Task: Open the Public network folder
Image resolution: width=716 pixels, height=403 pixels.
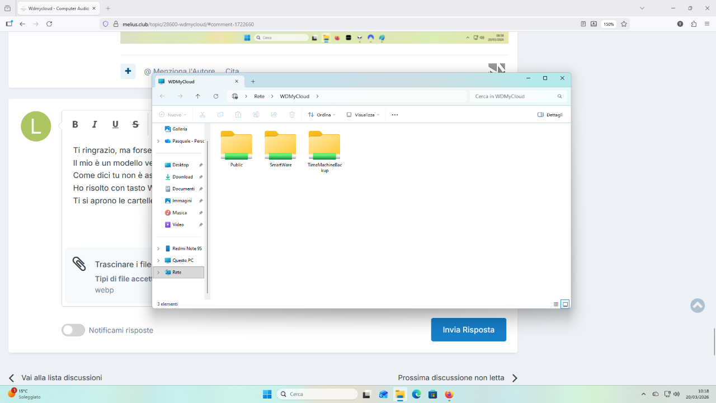Action: (236, 147)
